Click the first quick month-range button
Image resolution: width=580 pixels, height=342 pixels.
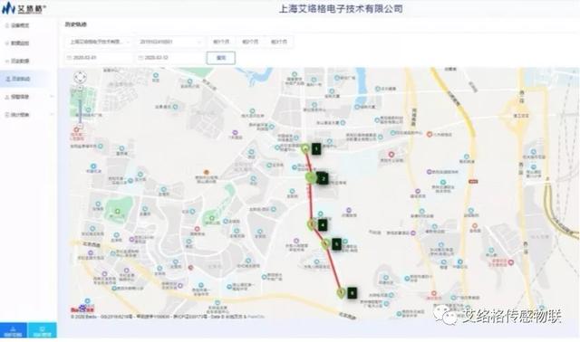[221, 42]
